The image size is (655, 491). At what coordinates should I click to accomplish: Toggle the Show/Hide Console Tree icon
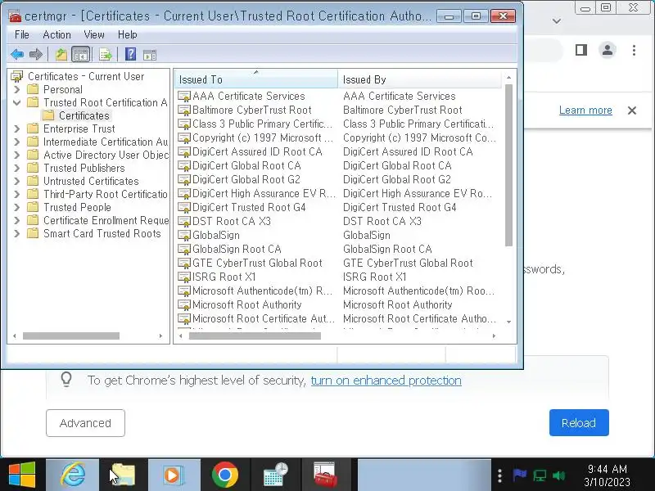click(80, 54)
